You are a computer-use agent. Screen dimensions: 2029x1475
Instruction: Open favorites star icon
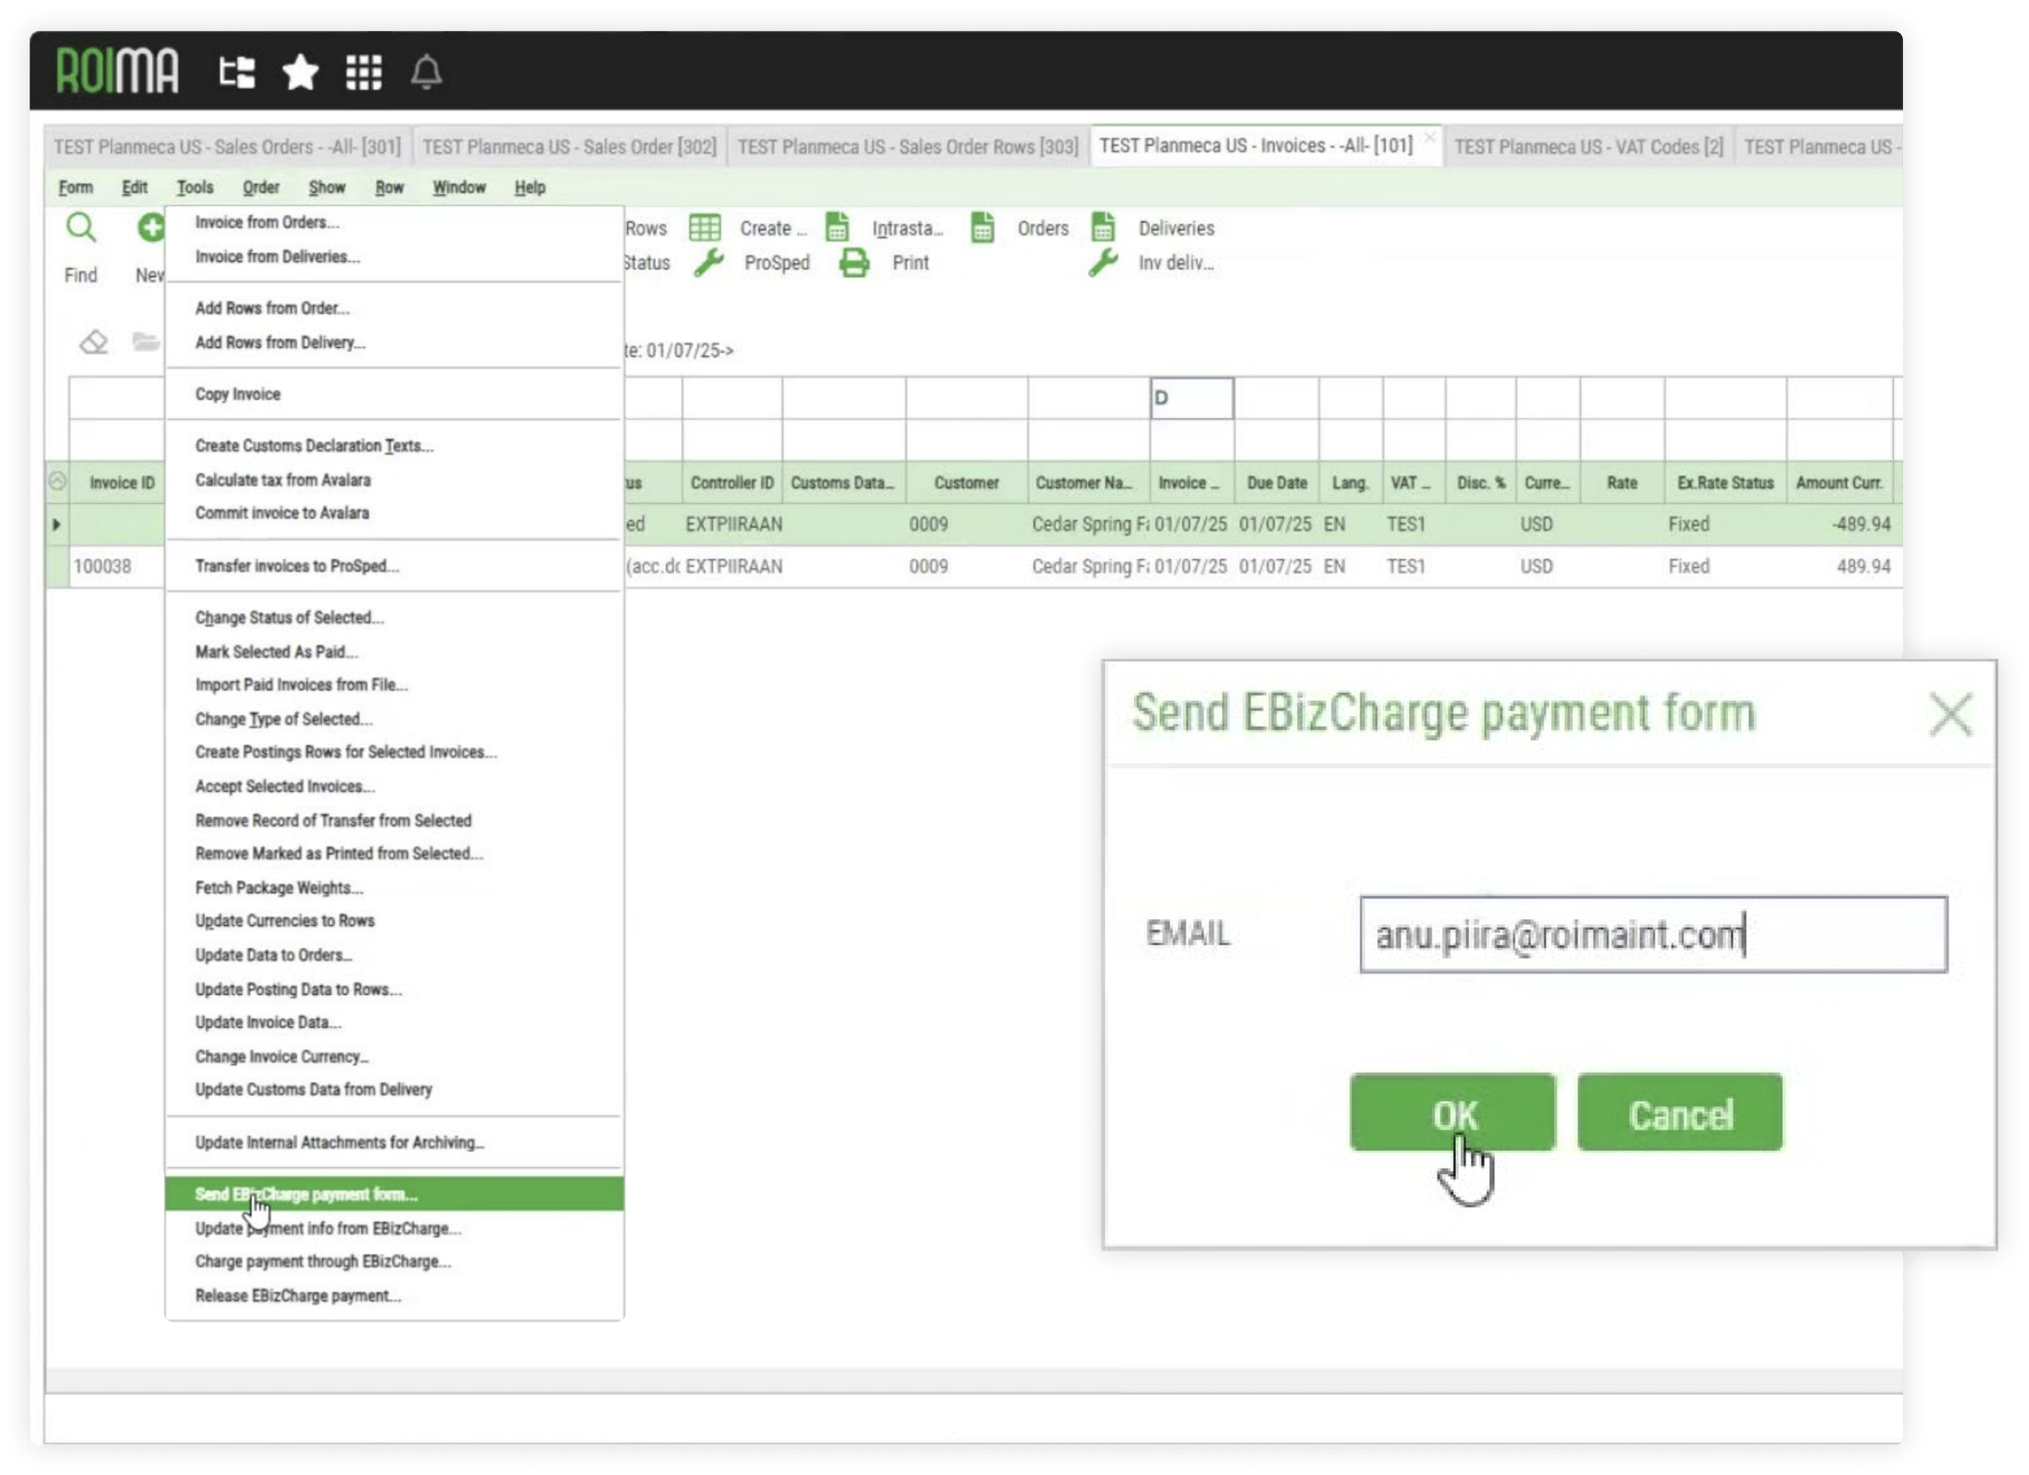point(301,72)
